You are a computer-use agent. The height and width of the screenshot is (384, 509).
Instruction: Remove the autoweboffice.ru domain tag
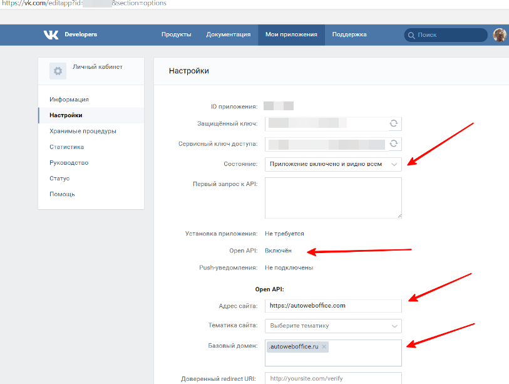[324, 346]
